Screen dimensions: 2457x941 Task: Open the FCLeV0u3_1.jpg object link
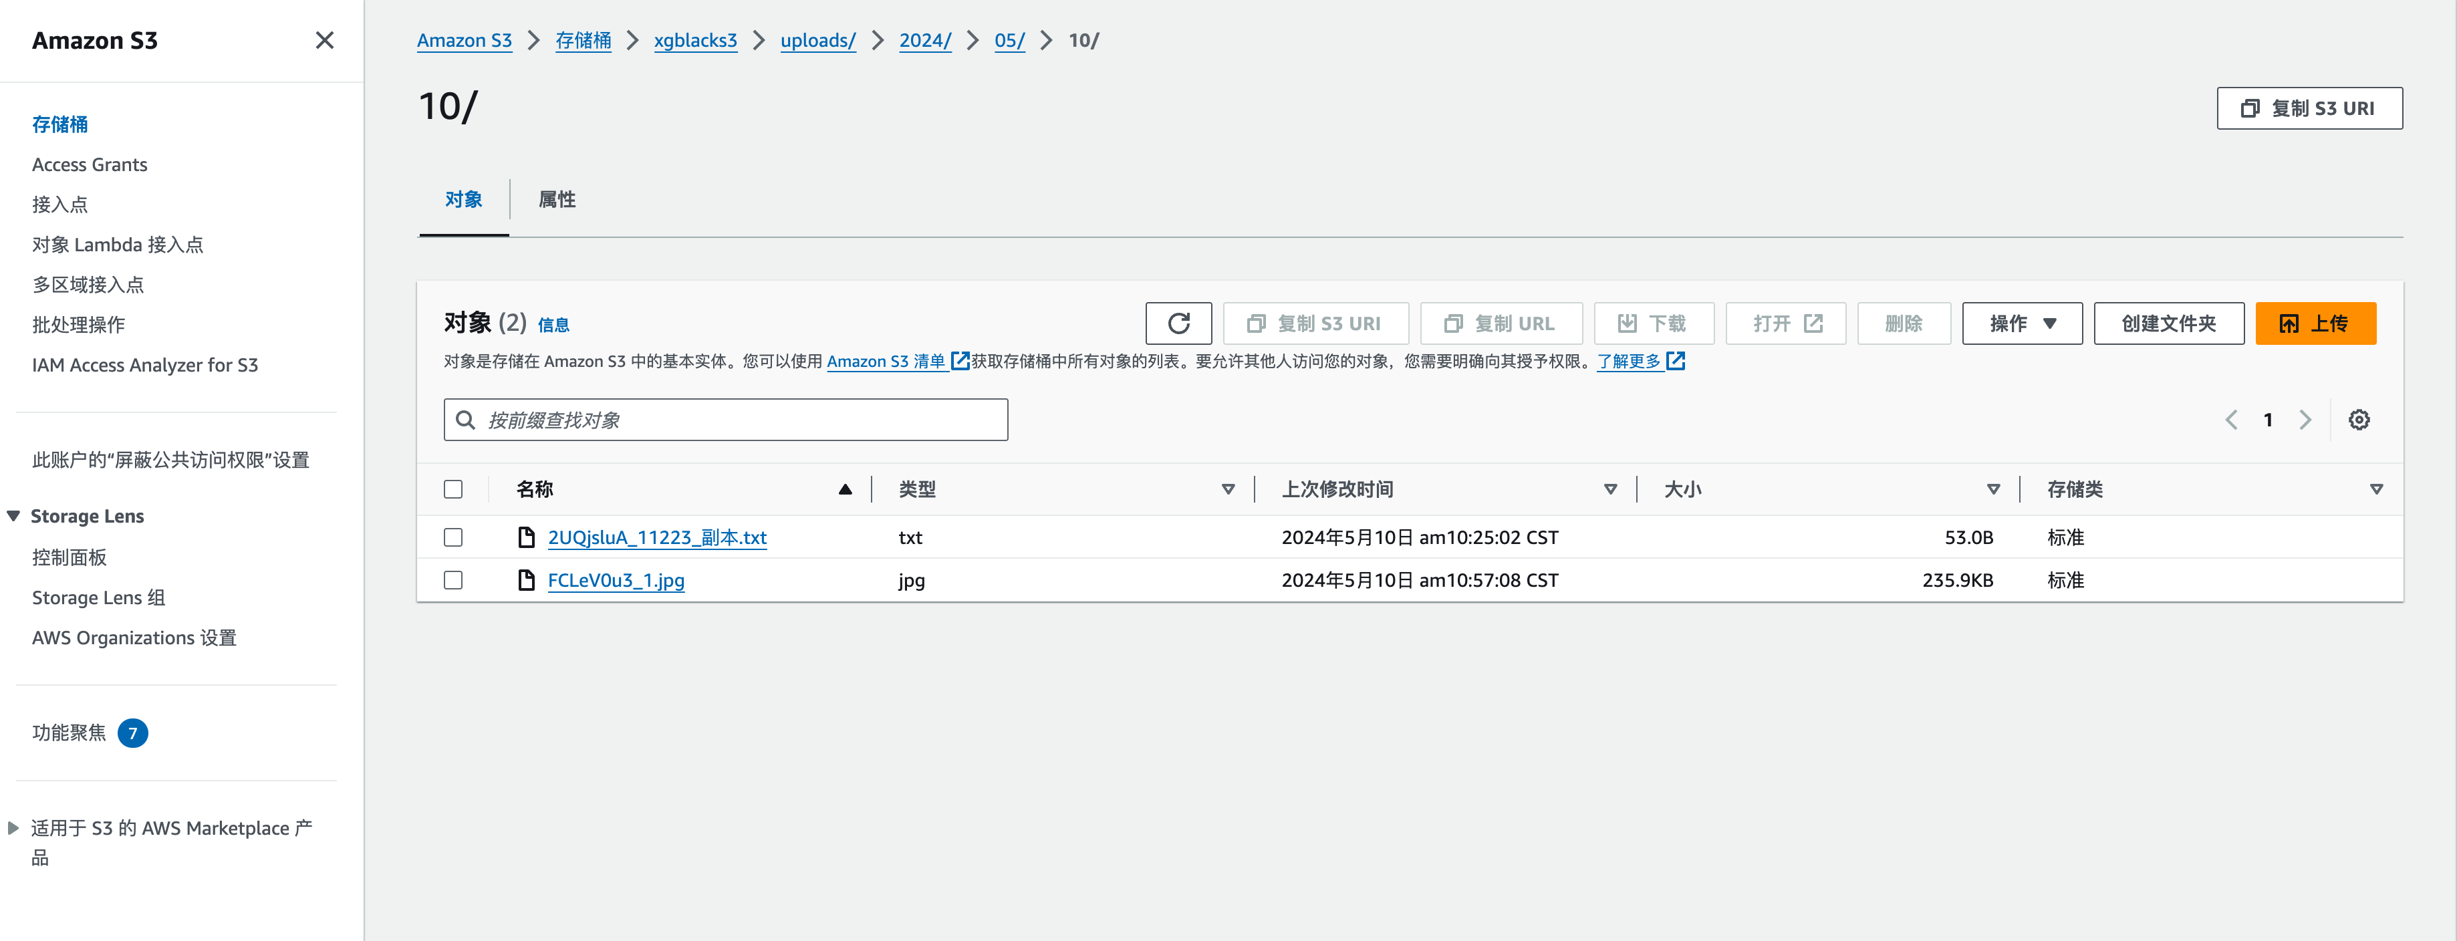[x=616, y=579]
